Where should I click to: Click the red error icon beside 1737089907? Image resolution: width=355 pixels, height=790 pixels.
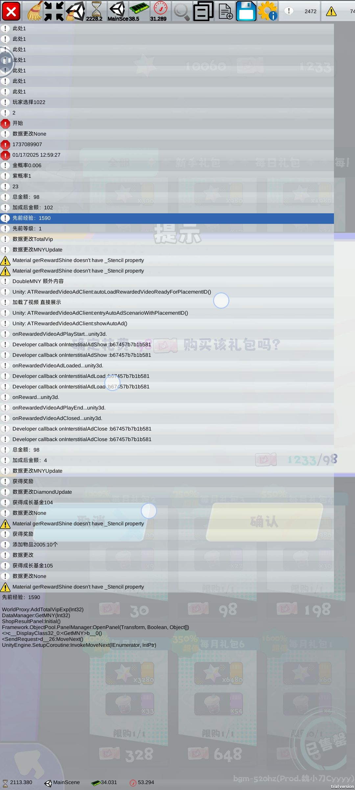tap(5, 145)
